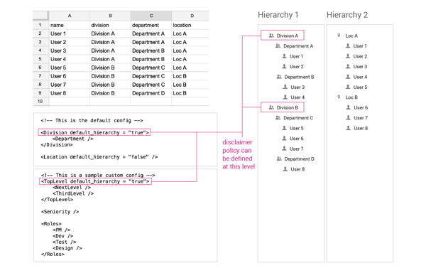Click the person icon beside User 4 in Hierarchy 2
Viewport: 426px width, 273px height.
click(x=348, y=77)
